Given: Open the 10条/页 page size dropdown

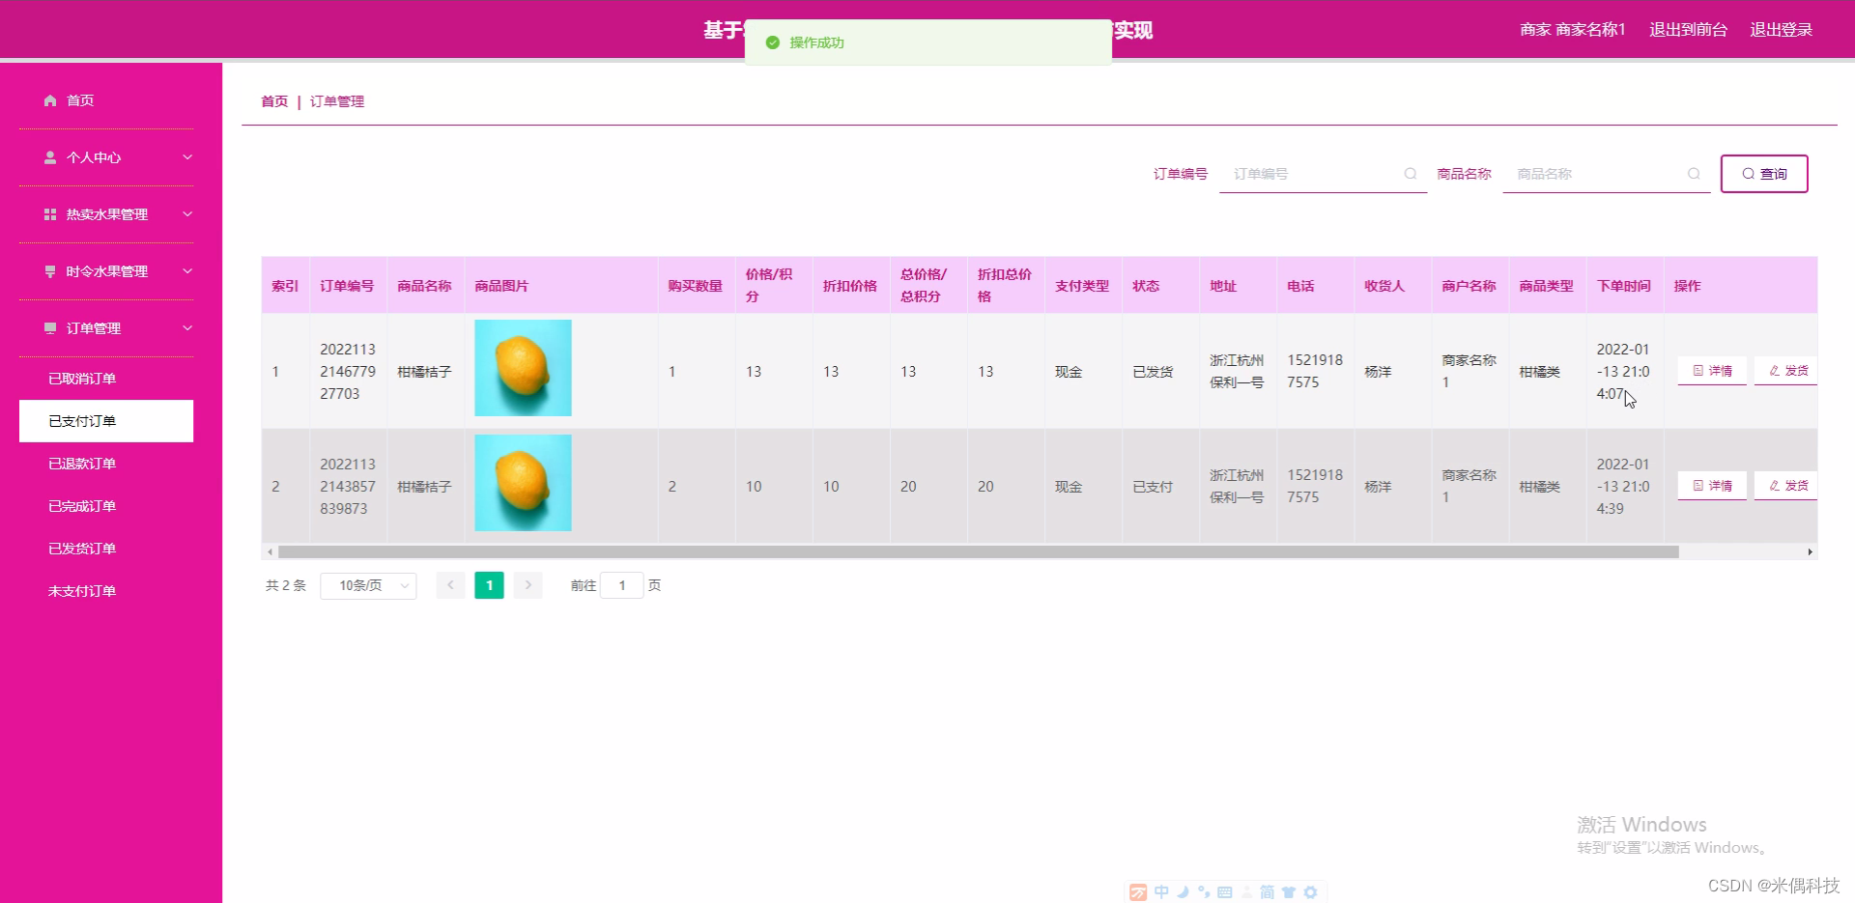Looking at the screenshot, I should point(368,585).
